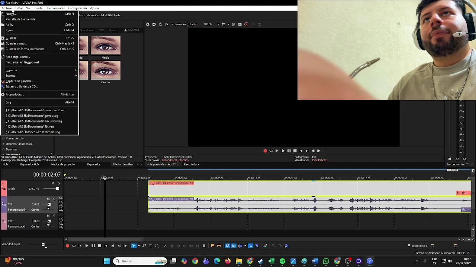Open preview quality Borrador (total) dropdown
Viewport: 476px width, 267px height.
186,24
